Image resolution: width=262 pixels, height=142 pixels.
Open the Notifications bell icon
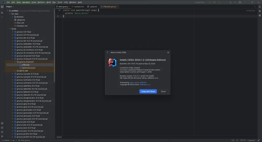point(260,7)
